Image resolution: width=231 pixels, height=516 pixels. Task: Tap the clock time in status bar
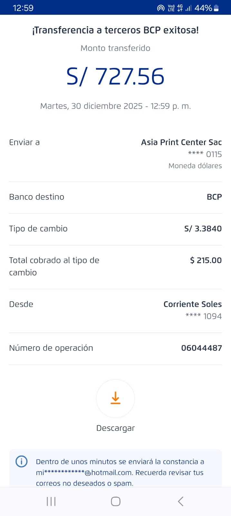click(23, 8)
